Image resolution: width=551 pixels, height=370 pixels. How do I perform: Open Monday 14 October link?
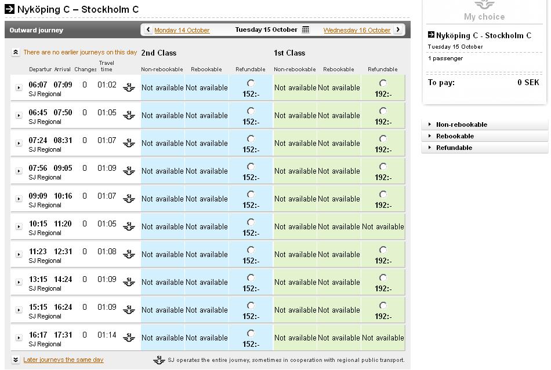tap(182, 30)
